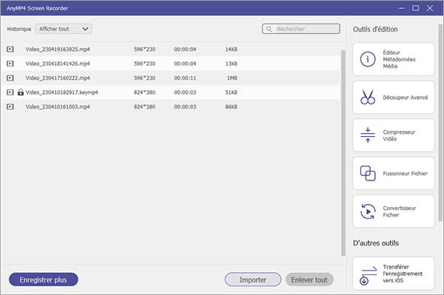The height and width of the screenshot is (295, 444).
Task: Click the Enlever tout button
Action: [309, 279]
